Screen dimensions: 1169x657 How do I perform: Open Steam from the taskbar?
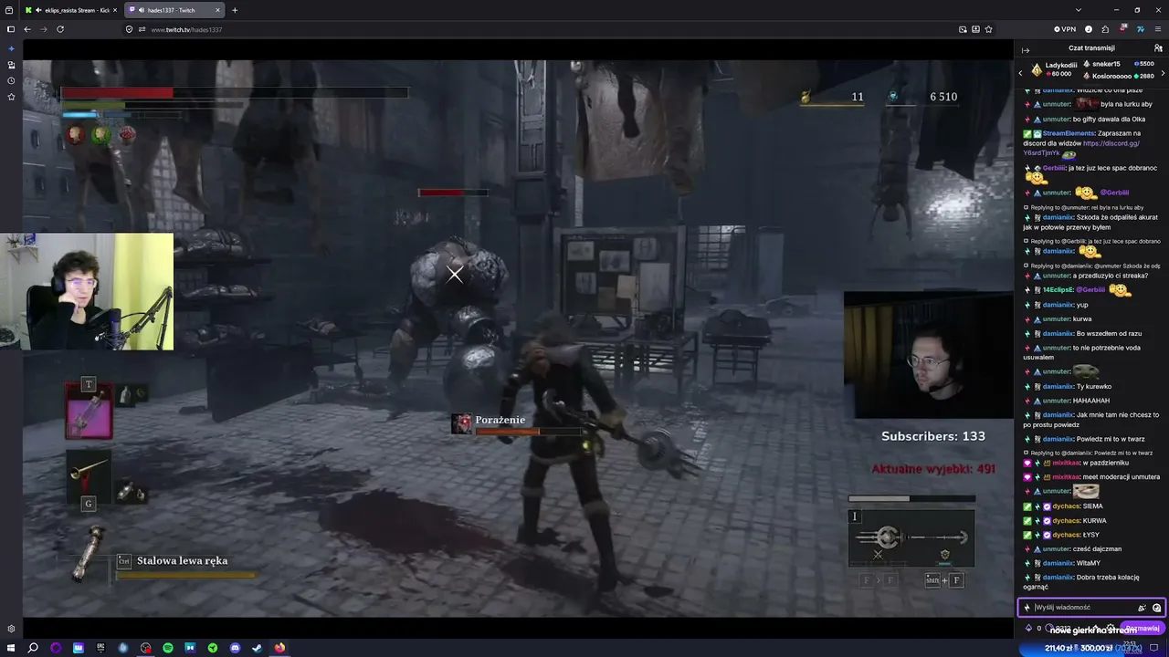(x=257, y=648)
